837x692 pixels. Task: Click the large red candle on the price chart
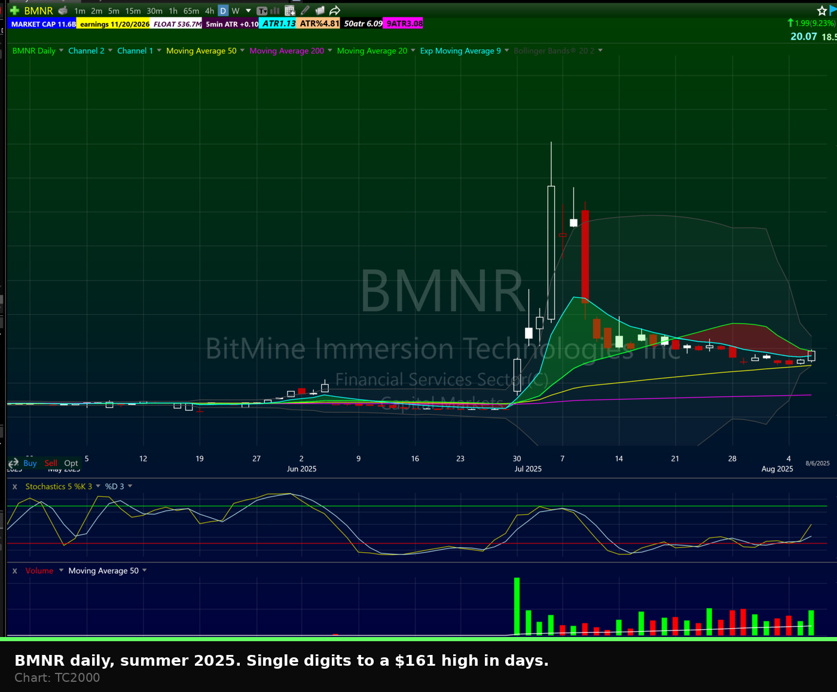(585, 255)
